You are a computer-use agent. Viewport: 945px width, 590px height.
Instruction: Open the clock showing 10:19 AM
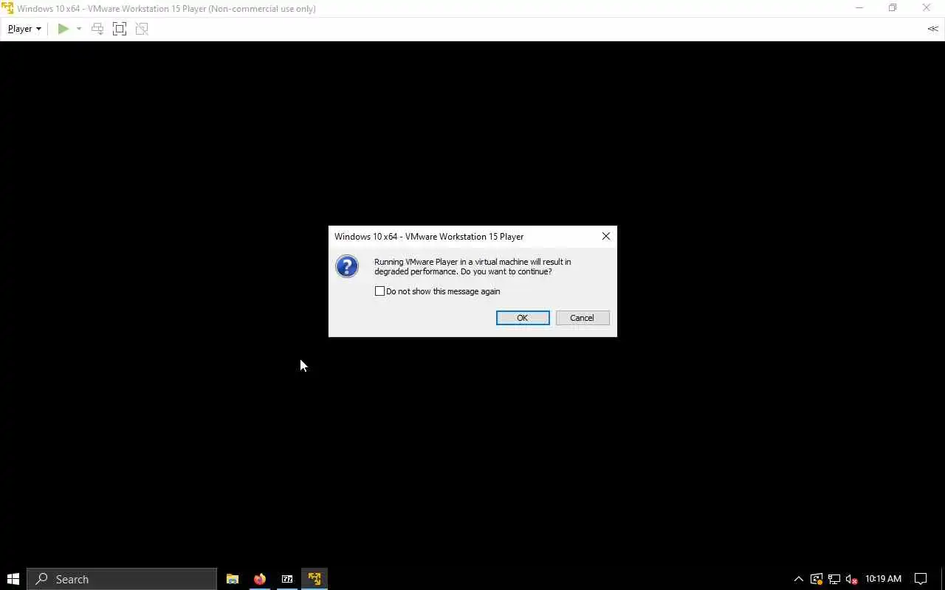(x=883, y=579)
